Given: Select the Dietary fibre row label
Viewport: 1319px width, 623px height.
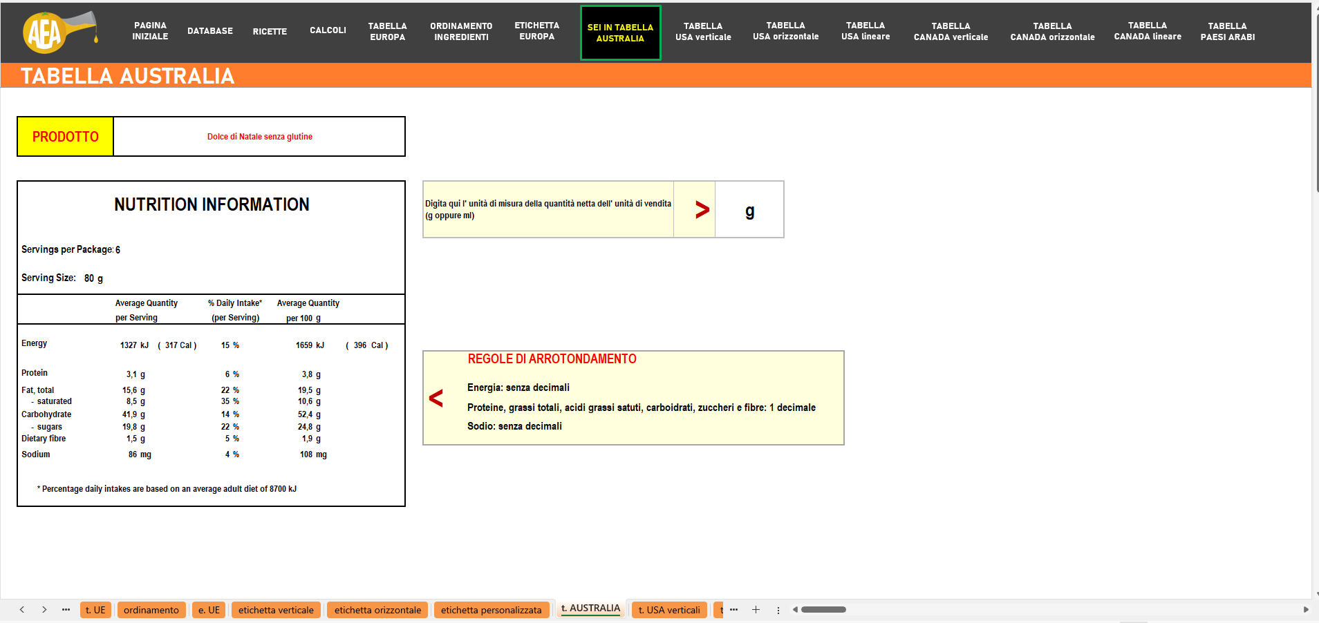Looking at the screenshot, I should click(x=44, y=439).
